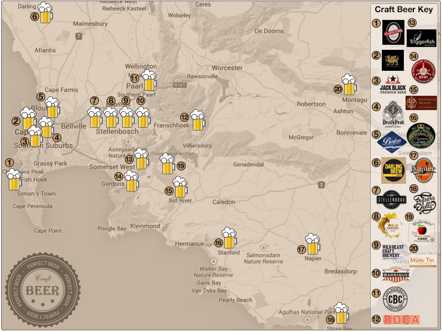This screenshot has height=332, width=442.
Task: Click the Mystic Tin logo in key
Action: pyautogui.click(x=423, y=260)
